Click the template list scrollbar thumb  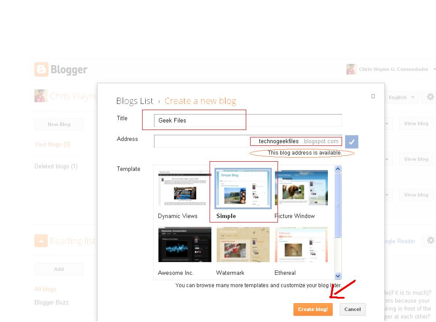[x=338, y=205]
